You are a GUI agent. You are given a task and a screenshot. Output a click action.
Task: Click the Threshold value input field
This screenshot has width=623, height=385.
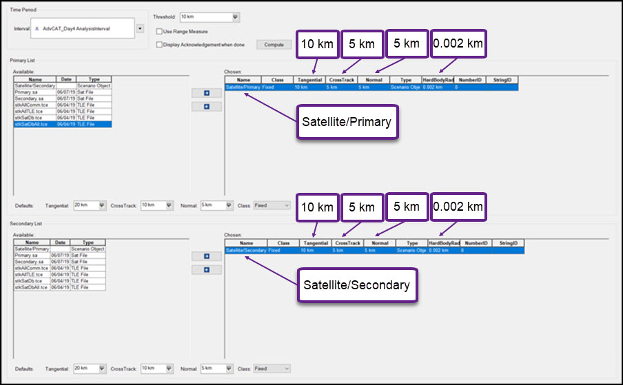(205, 17)
